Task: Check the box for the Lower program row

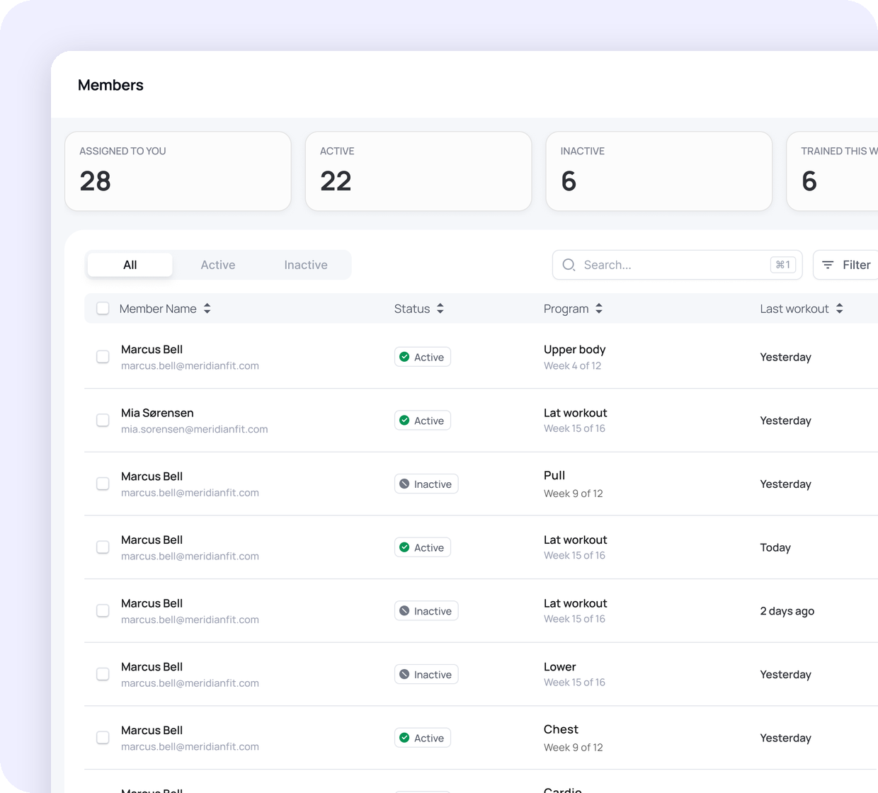Action: [103, 674]
